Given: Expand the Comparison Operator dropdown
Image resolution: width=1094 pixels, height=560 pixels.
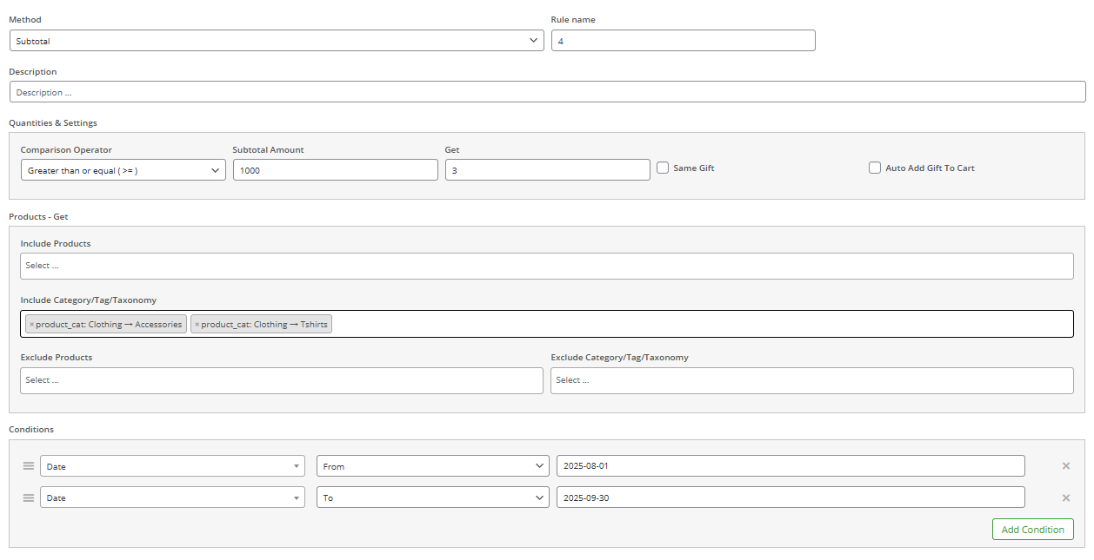Looking at the screenshot, I should (123, 170).
